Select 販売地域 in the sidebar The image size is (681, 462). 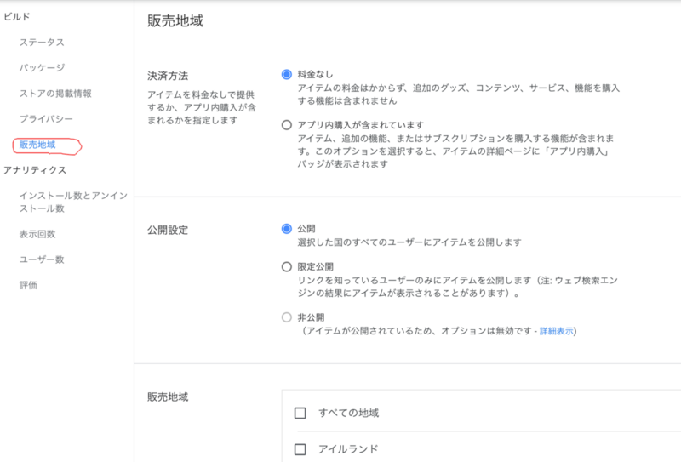pos(37,145)
